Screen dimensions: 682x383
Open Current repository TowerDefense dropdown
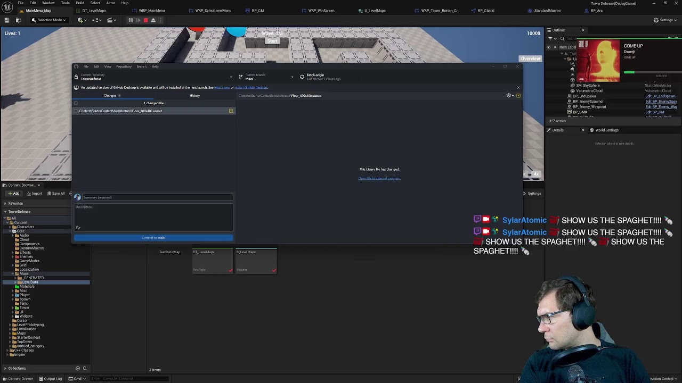pos(153,77)
